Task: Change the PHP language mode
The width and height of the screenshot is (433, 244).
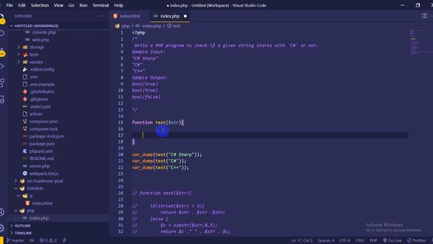Action: pos(373,241)
